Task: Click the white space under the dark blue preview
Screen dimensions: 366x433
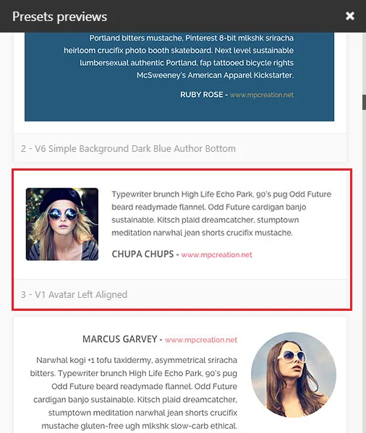Action: (179, 127)
